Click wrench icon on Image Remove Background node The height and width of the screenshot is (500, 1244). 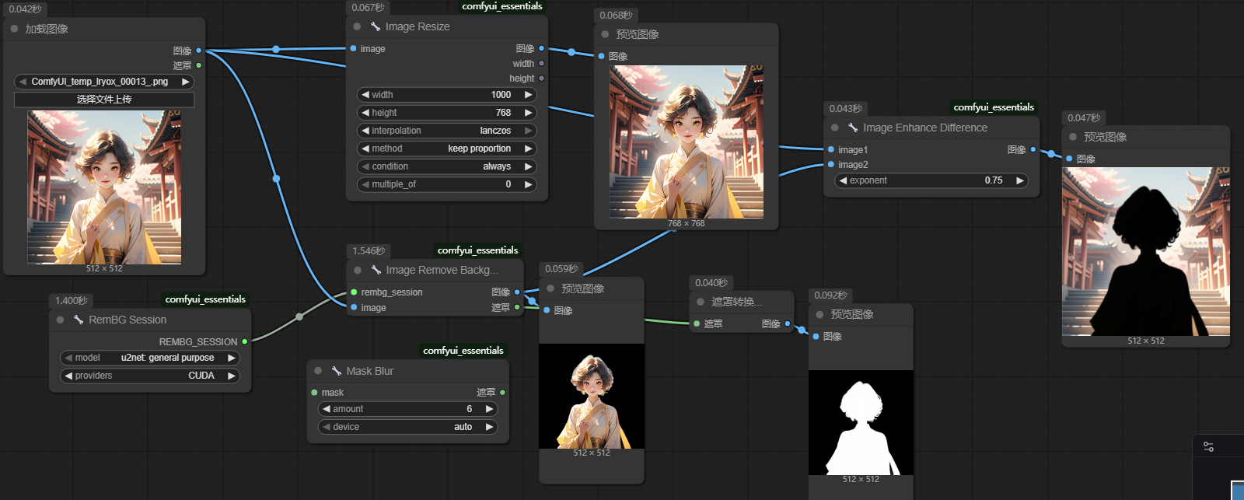(x=376, y=270)
